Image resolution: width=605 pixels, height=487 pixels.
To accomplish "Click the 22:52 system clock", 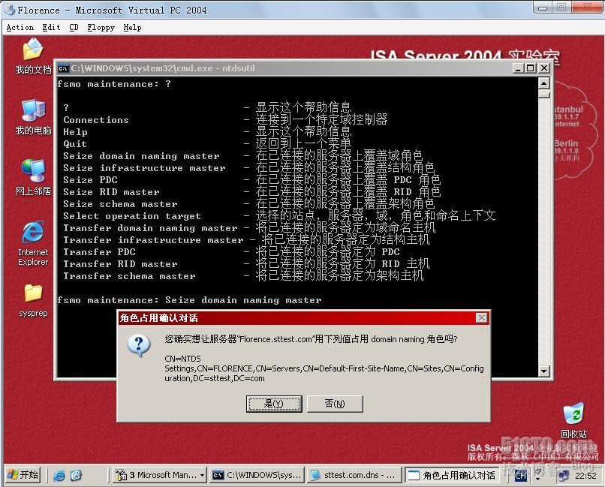I will point(585,476).
